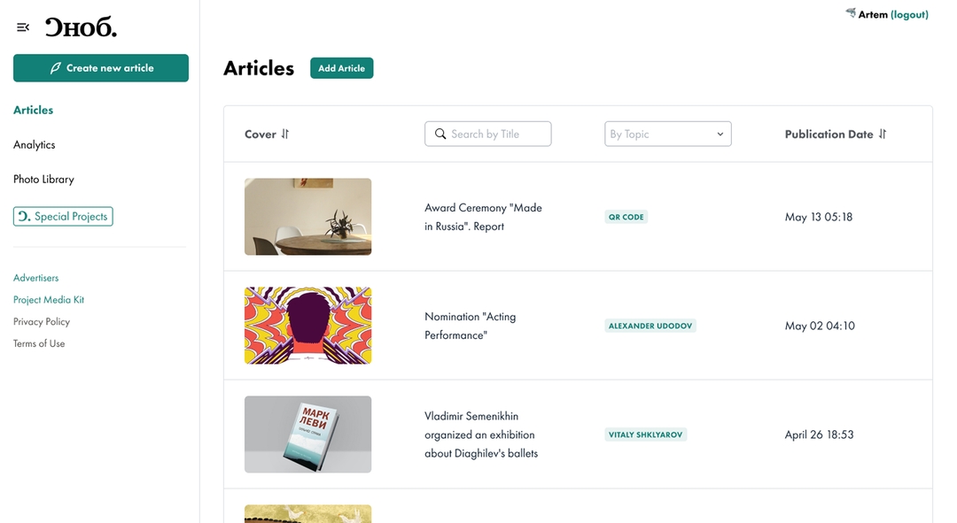The width and height of the screenshot is (957, 523).
Task: Open the Analytics section
Action: pos(35,144)
